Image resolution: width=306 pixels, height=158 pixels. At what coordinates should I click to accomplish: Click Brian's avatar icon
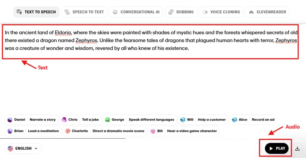coord(10,131)
